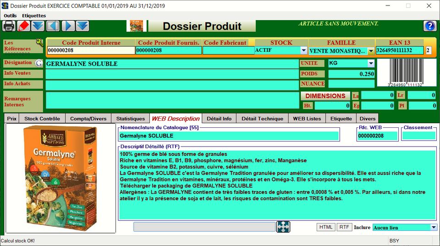The image size is (440, 246).
Task: Click the first blue down-arrow toolbar icon
Action: click(38, 26)
